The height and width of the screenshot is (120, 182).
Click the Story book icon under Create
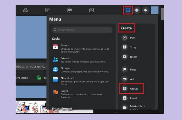coord(125,47)
